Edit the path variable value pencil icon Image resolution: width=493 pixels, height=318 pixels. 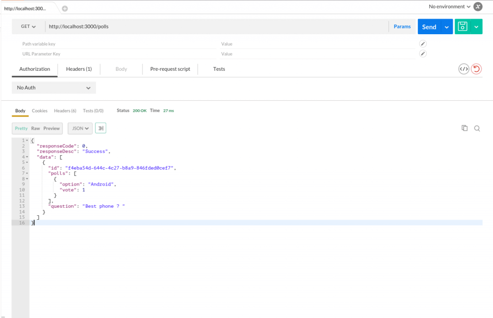[x=422, y=43]
